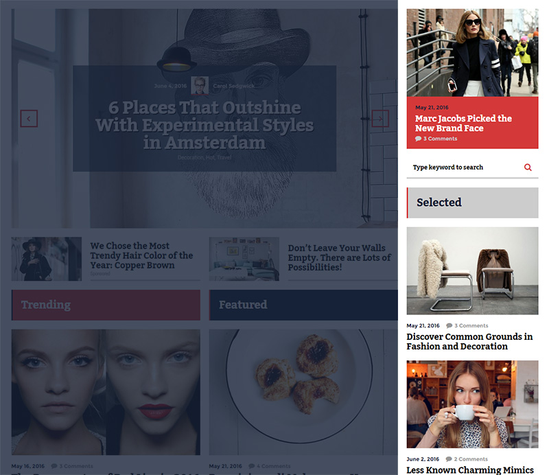Click '3 Comments' under Marc Jacobs headline
Image resolution: width=549 pixels, height=475 pixels.
point(440,139)
